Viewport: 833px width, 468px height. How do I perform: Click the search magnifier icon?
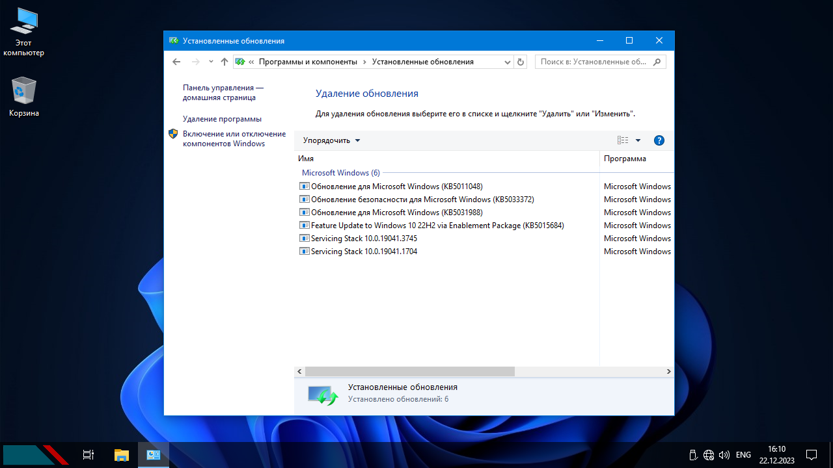coord(657,62)
